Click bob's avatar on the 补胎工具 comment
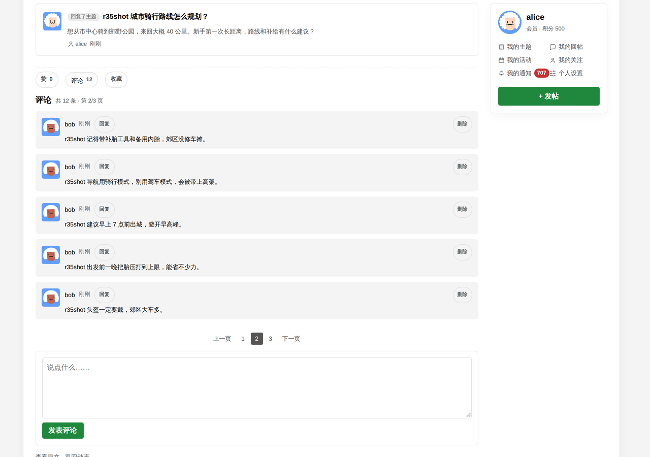Screen dimensions: 650x457 (51, 127)
